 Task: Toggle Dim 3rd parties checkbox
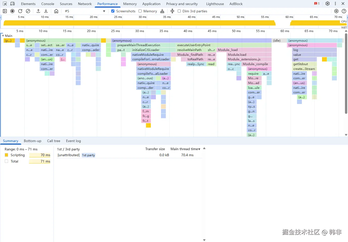(179, 11)
